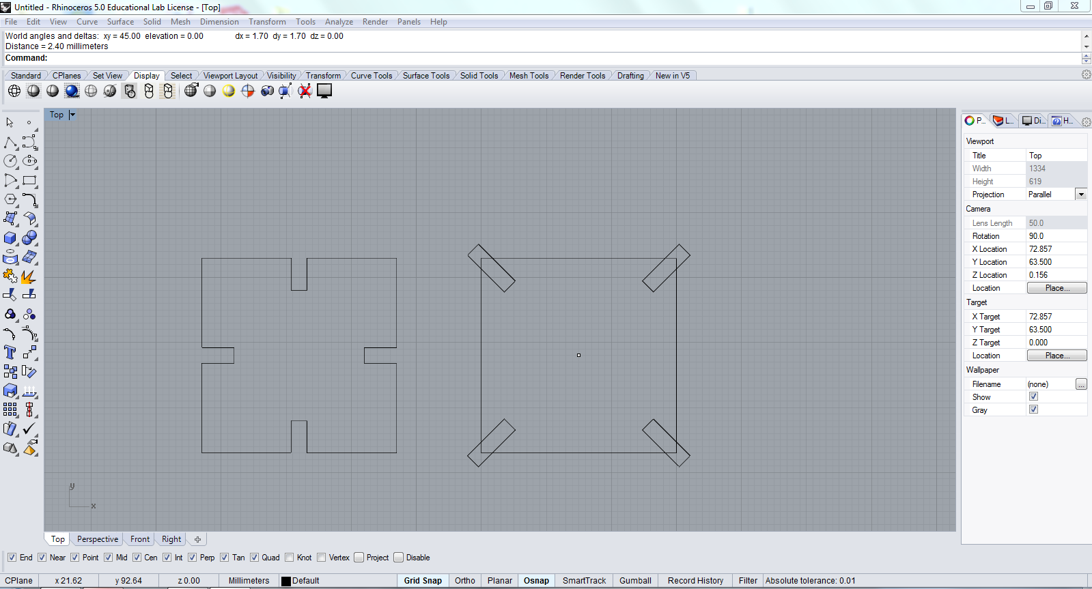Toggle the Cen osnap checkbox

tap(137, 558)
